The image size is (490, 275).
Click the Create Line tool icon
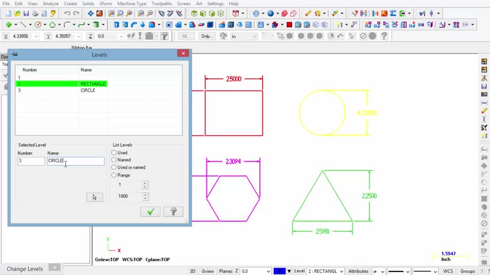click(23, 25)
